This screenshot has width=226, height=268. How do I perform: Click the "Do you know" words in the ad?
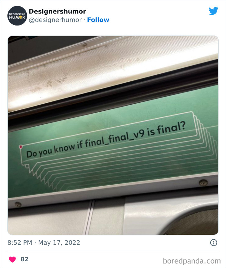[51, 150]
